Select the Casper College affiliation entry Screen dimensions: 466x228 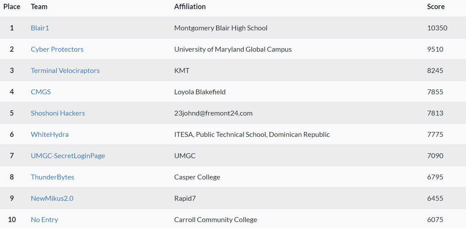[197, 177]
